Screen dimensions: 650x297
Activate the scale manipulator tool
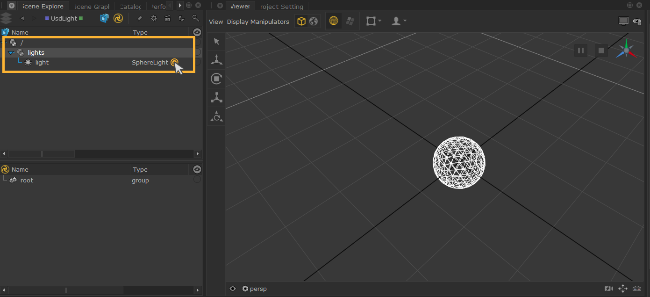pyautogui.click(x=216, y=97)
